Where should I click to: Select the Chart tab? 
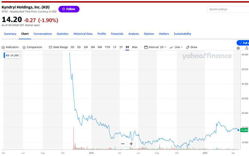[x=25, y=34]
